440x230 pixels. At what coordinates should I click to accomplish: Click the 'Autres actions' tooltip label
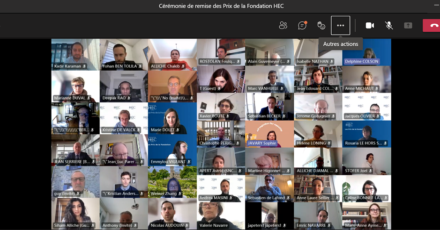[341, 44]
